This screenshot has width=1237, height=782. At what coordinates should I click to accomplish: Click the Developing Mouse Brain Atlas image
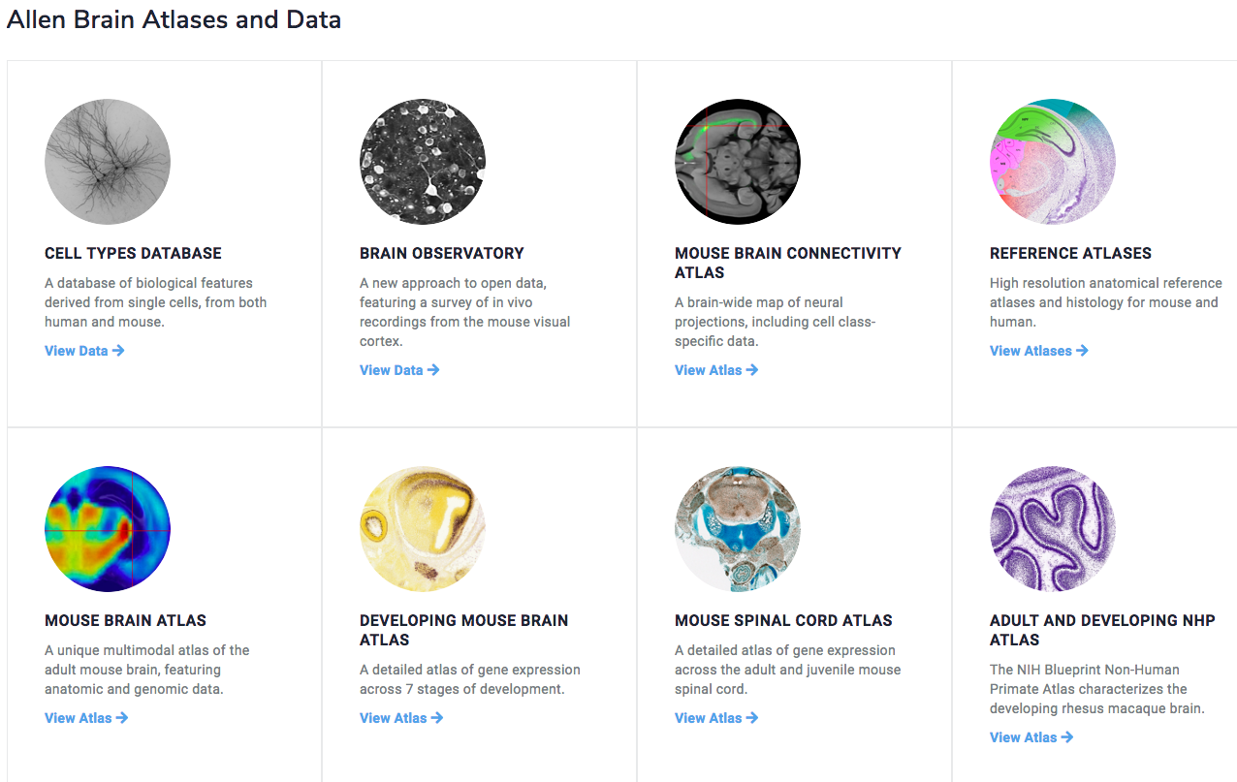pos(423,529)
